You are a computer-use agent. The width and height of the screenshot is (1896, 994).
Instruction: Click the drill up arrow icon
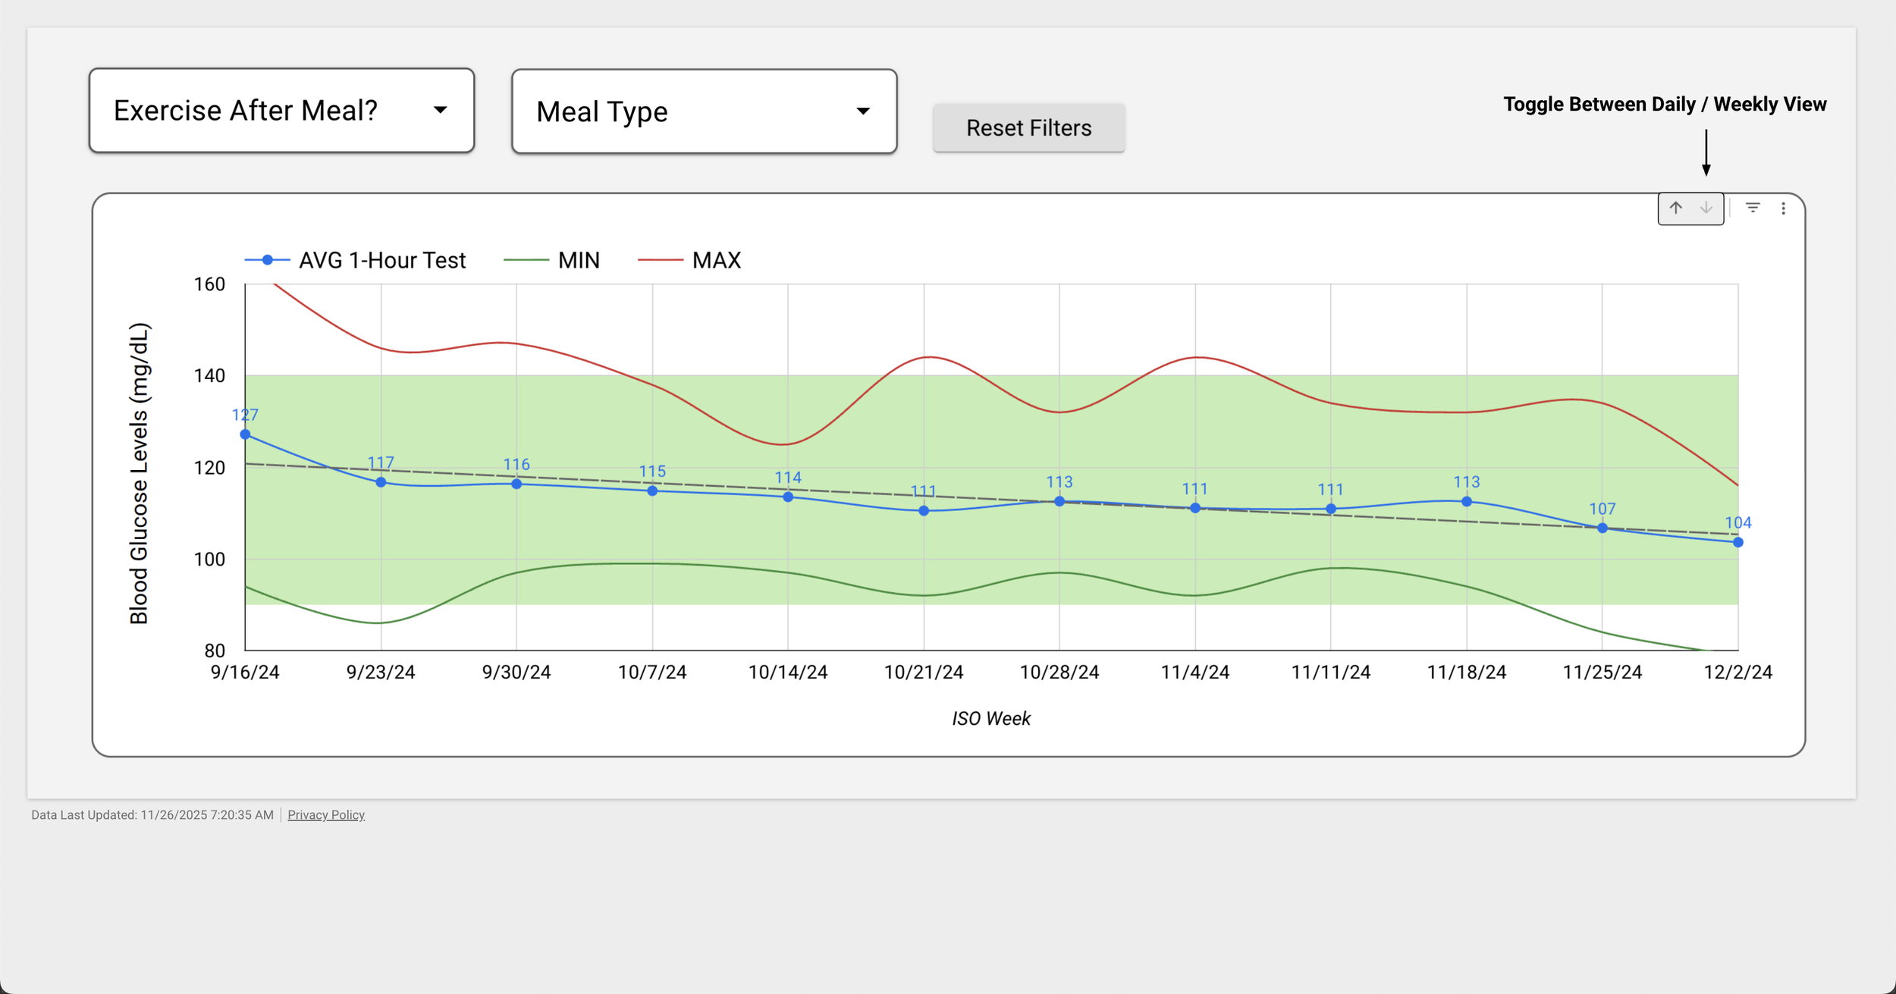1675,208
